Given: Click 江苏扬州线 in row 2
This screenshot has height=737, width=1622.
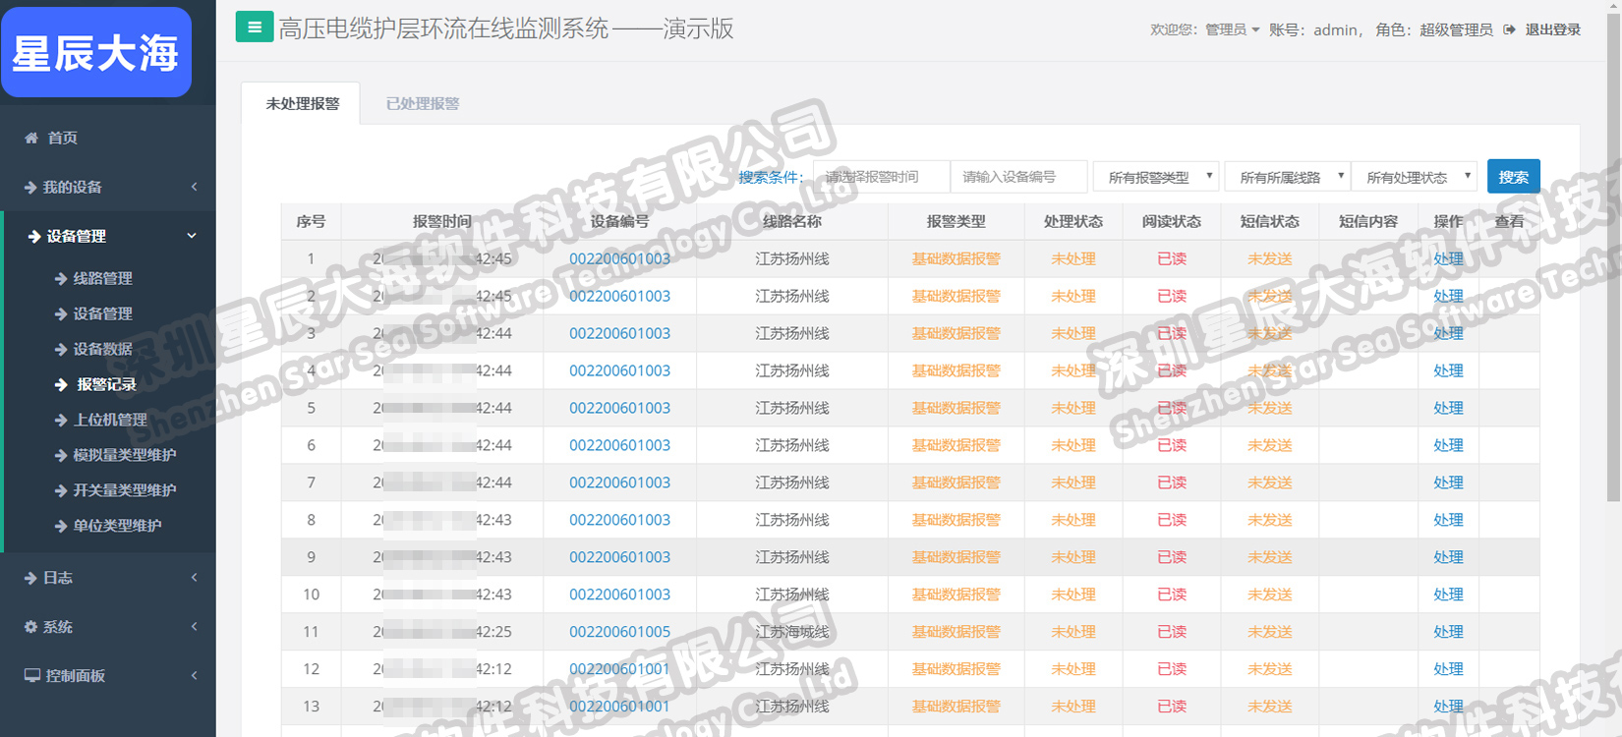Looking at the screenshot, I should (x=792, y=297).
